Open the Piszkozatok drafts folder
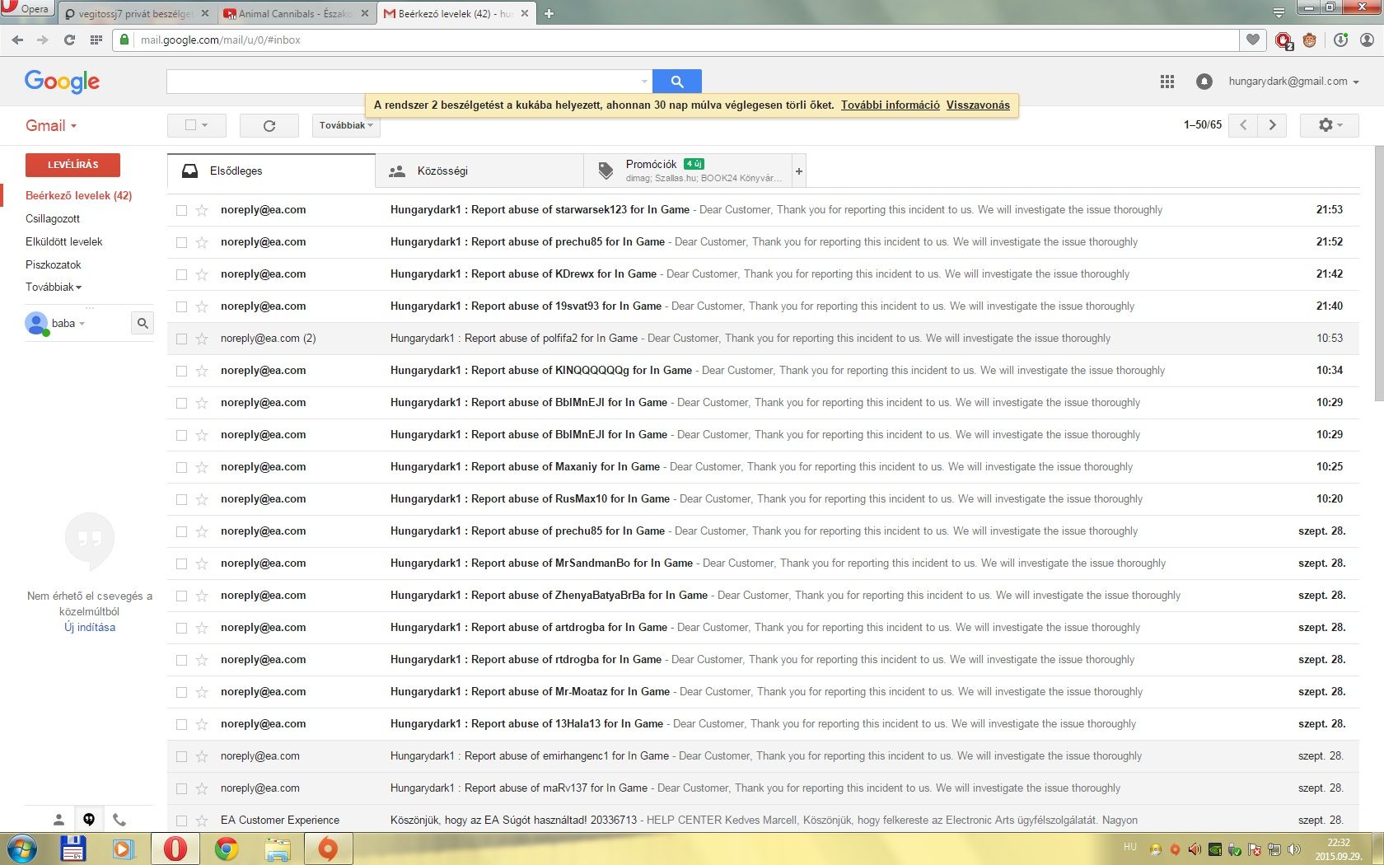 coord(54,265)
